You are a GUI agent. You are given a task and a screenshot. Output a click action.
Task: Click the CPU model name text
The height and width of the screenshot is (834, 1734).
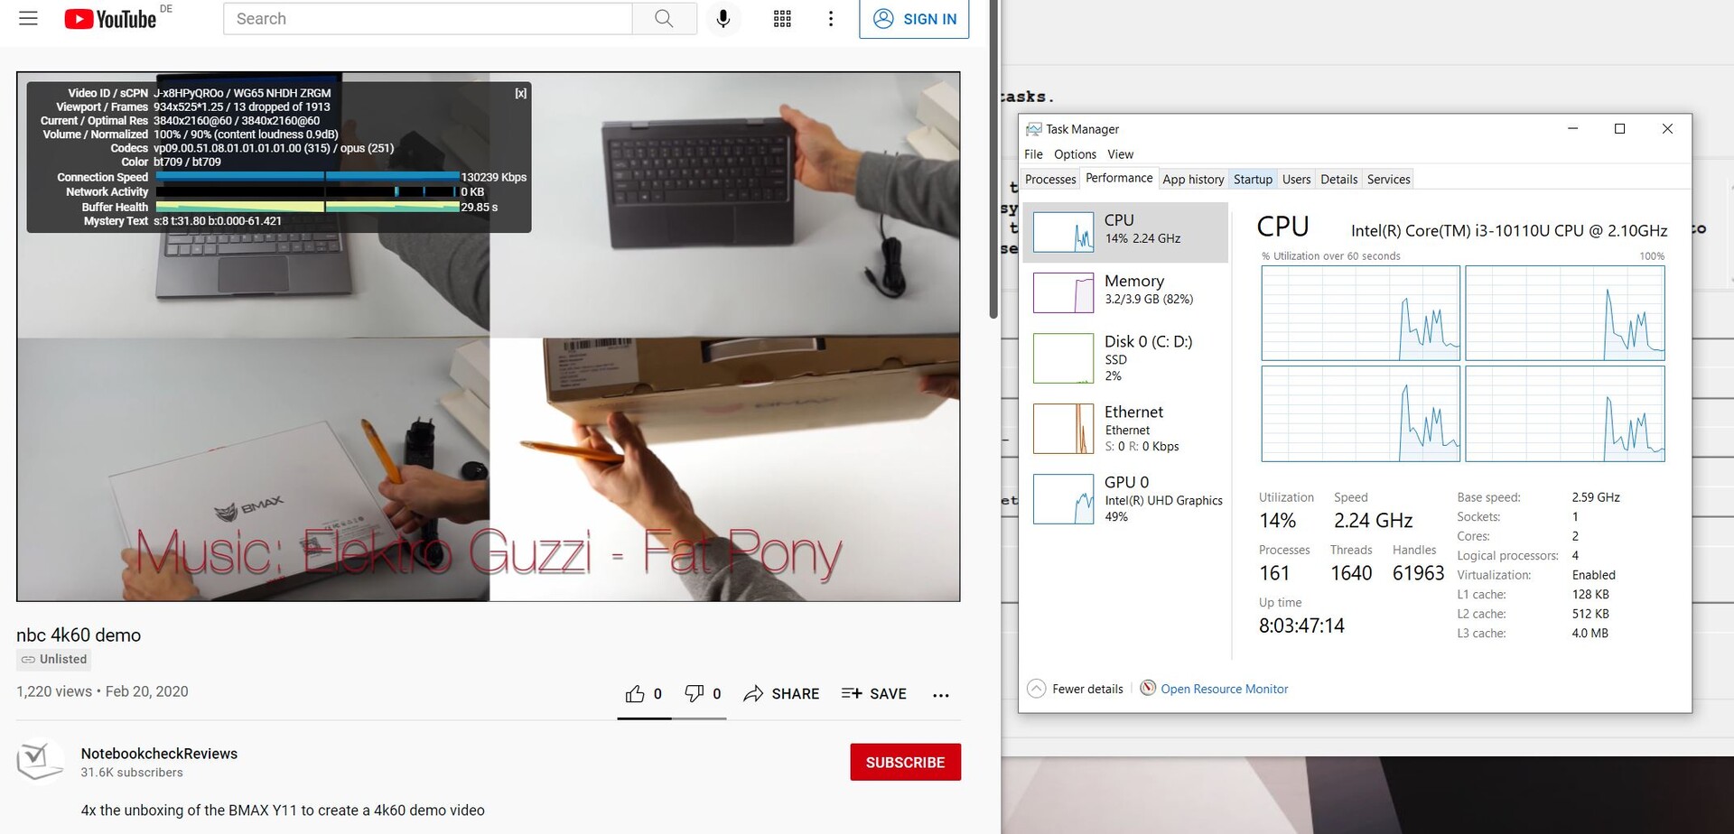coord(1509,231)
